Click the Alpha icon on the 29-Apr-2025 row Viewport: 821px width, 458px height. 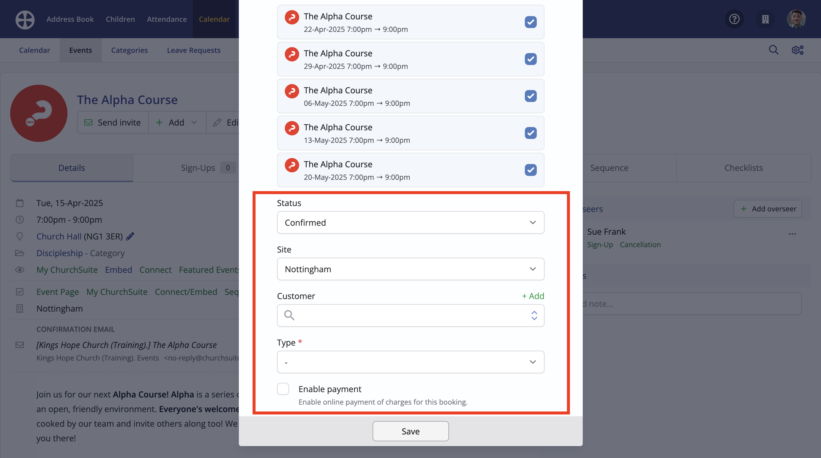(x=292, y=55)
